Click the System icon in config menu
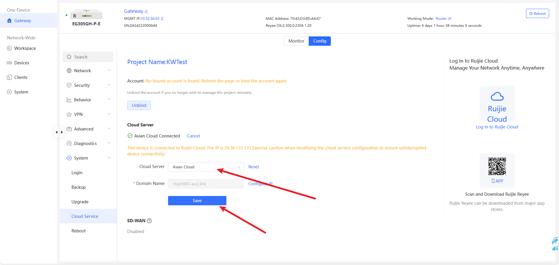This screenshot has height=265, width=559. 69,158
